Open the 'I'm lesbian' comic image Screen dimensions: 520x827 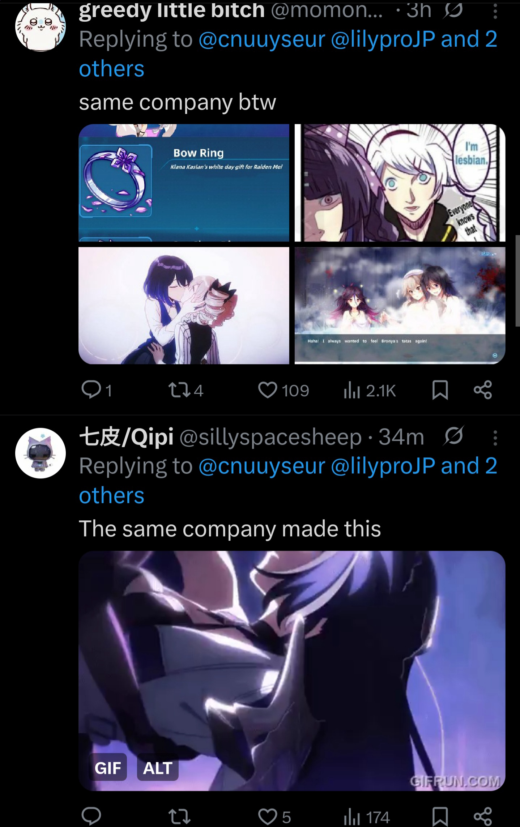(400, 183)
